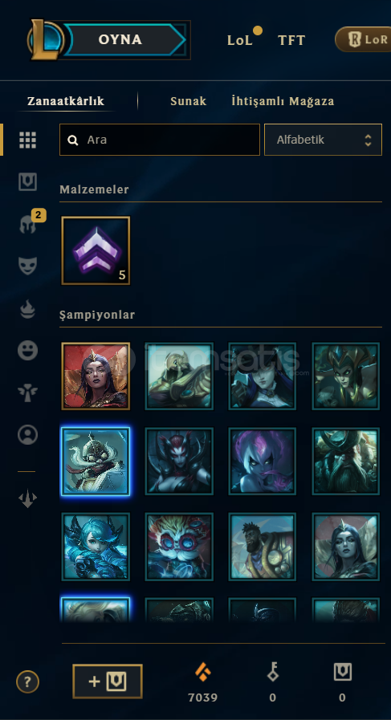The width and height of the screenshot is (391, 720).
Task: Click the add chest plus button
Action: [x=108, y=681]
